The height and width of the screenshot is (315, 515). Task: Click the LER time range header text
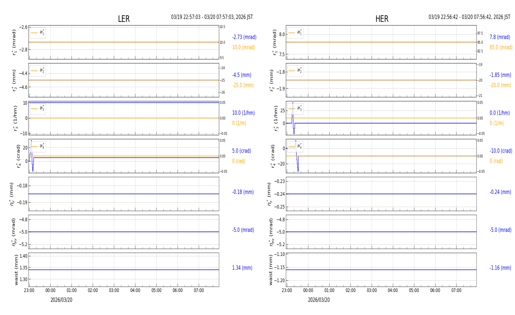point(212,17)
